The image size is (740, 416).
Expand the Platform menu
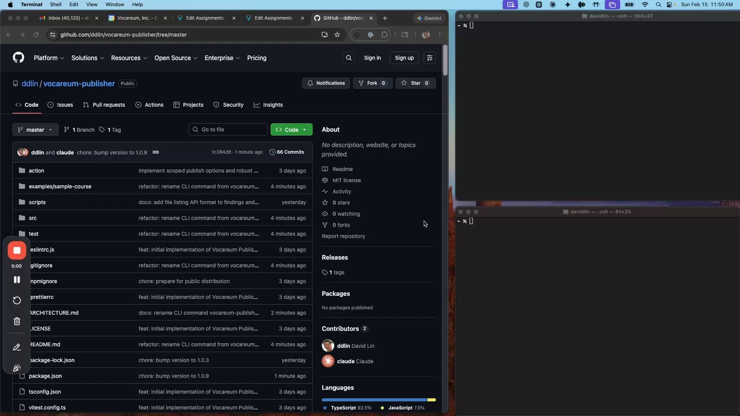pyautogui.click(x=49, y=58)
